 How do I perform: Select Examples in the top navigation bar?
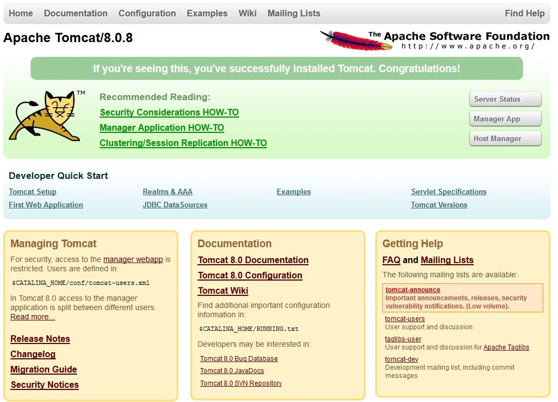click(207, 13)
